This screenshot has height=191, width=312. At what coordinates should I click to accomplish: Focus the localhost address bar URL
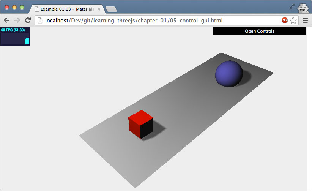pyautogui.click(x=134, y=20)
